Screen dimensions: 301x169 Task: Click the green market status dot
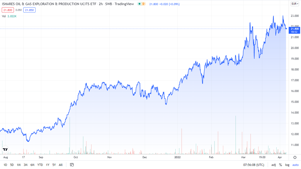[140, 4]
